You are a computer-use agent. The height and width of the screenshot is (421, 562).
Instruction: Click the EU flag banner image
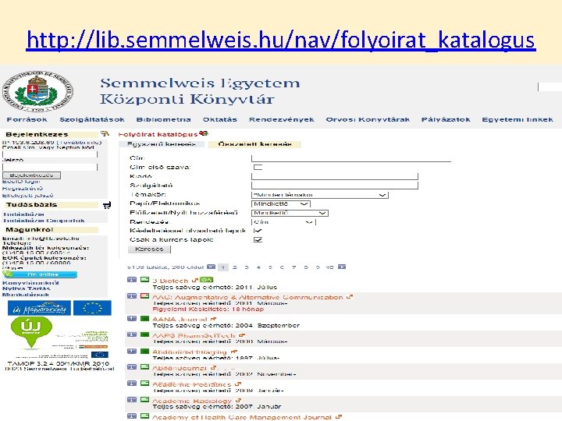tap(92, 308)
